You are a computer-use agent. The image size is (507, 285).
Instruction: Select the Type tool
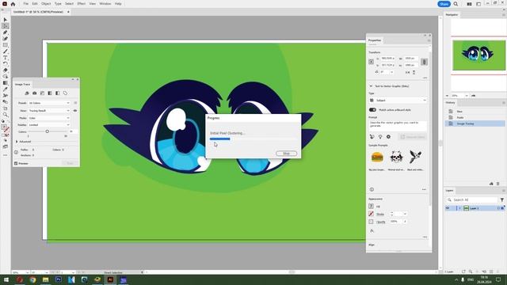[6, 58]
